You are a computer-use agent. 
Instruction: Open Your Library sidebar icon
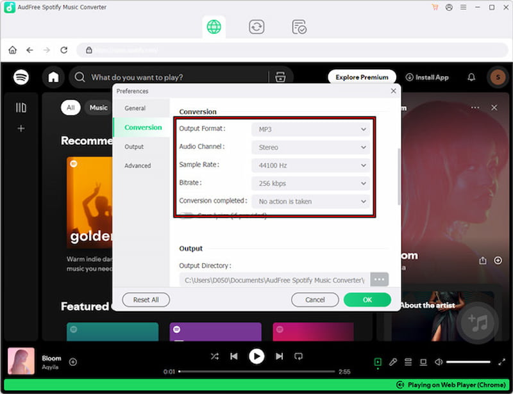pyautogui.click(x=21, y=108)
